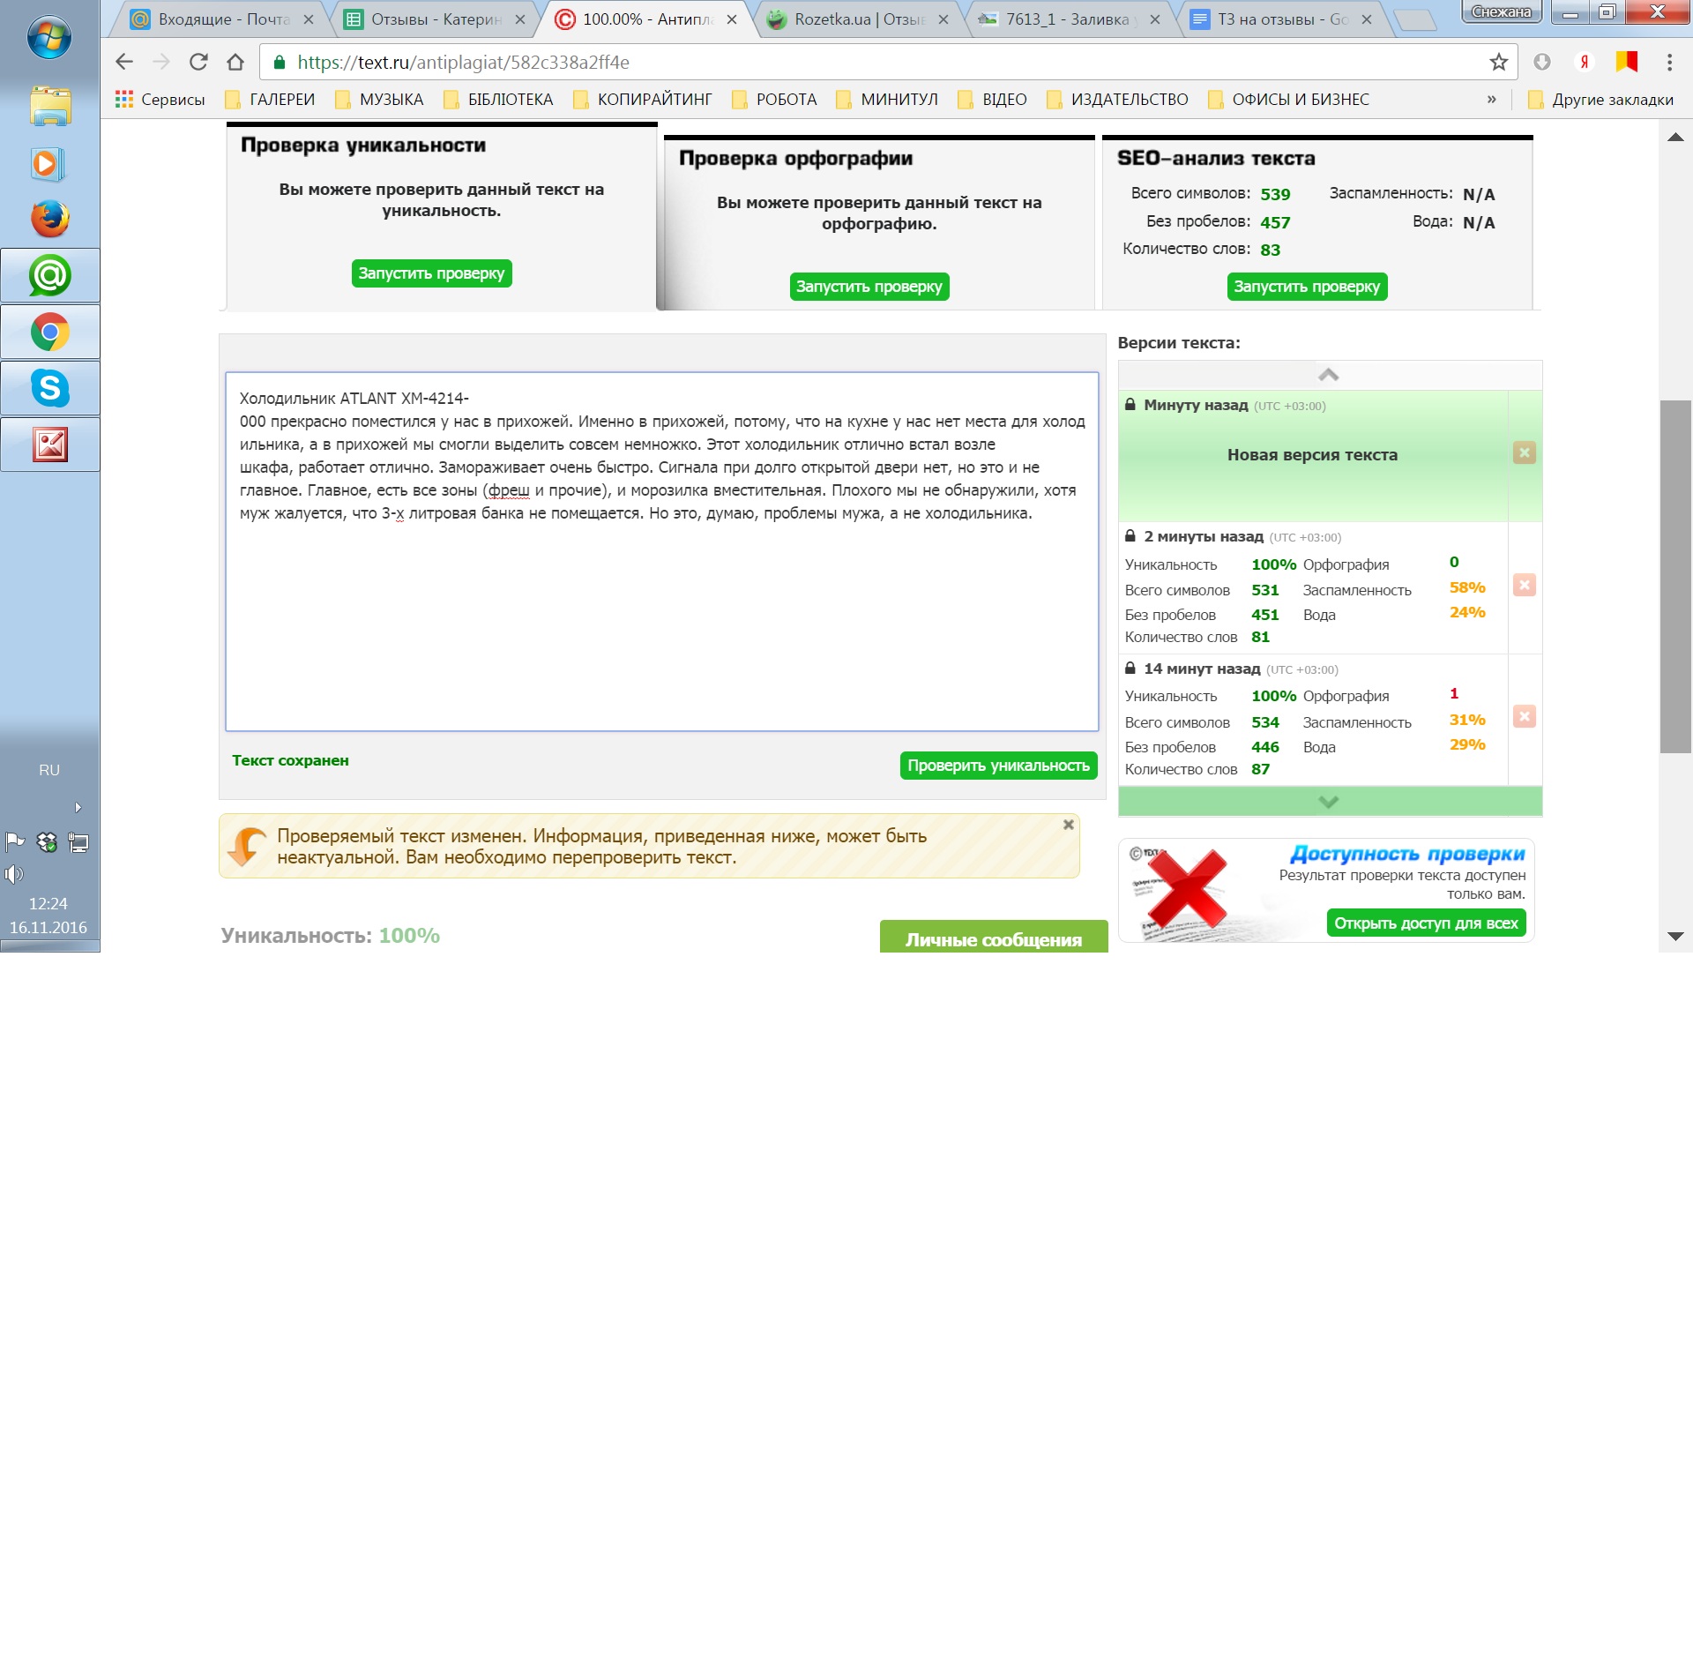Click 'Открыть доступ для всех' button
This screenshot has height=1674, width=1693.
[x=1425, y=923]
